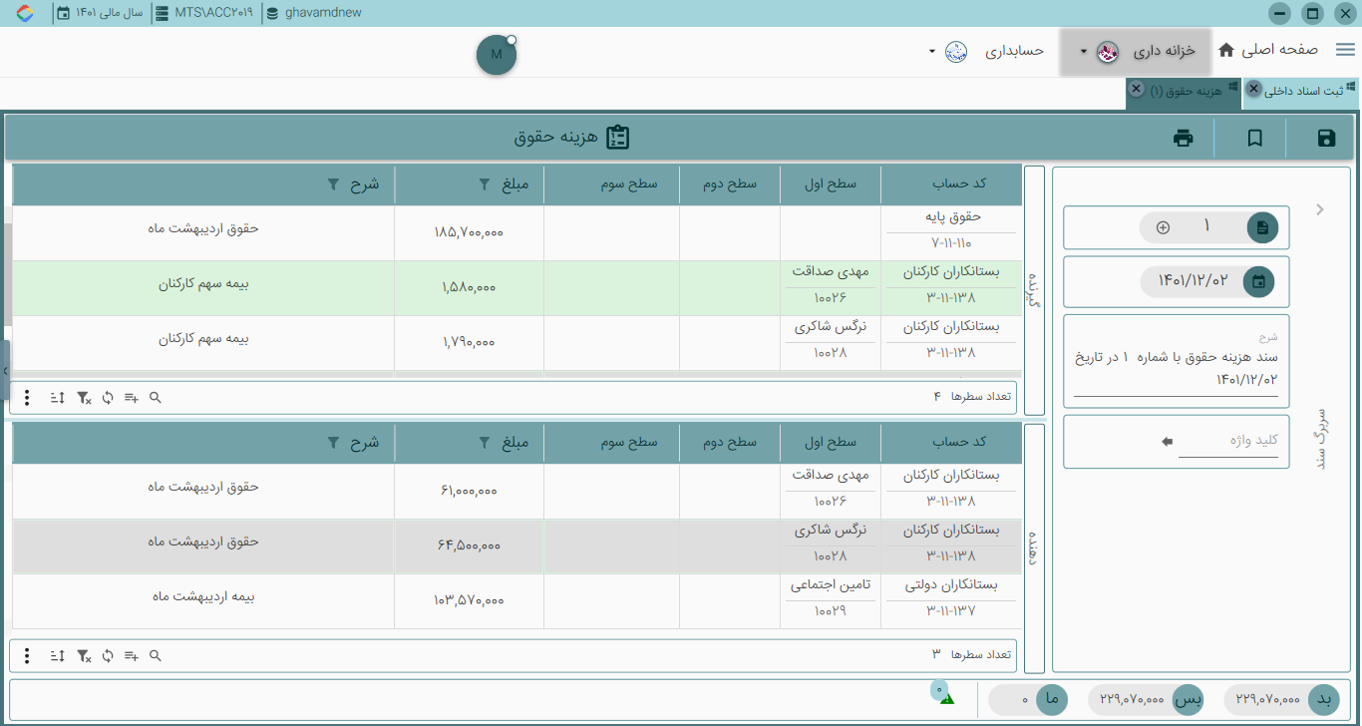Open the حسابداری dropdown arrow
1362x726 pixels.
coord(932,51)
